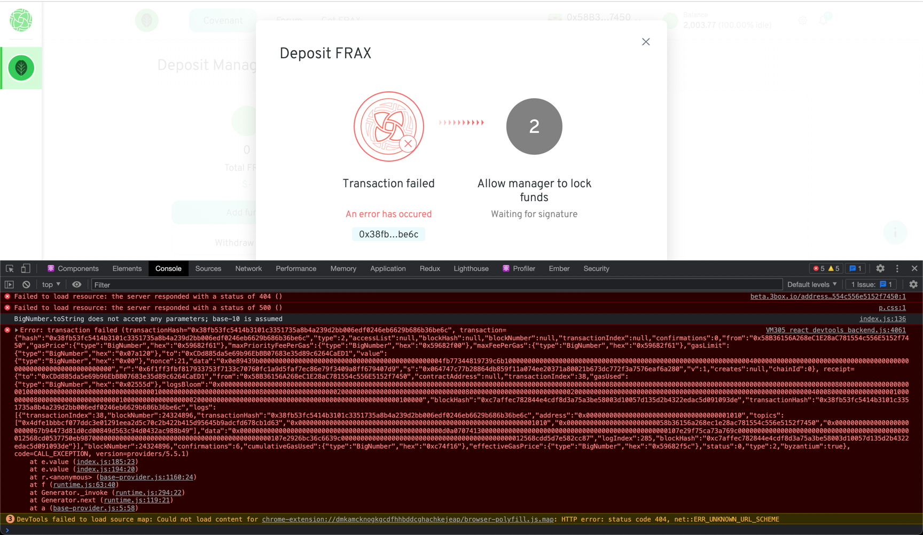The width and height of the screenshot is (923, 535).
Task: Follow the index.js:136 source link
Action: coord(882,318)
